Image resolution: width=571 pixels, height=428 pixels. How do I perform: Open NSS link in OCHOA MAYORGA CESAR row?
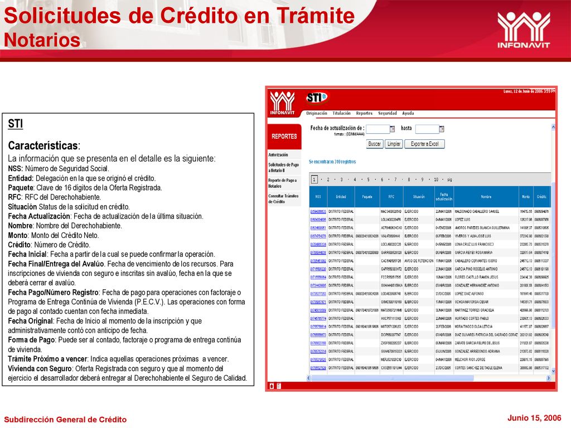click(x=318, y=302)
